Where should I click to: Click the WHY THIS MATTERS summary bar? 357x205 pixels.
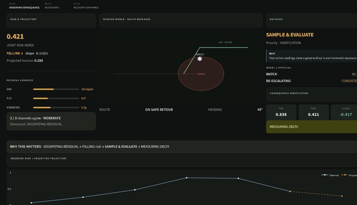(x=182, y=147)
